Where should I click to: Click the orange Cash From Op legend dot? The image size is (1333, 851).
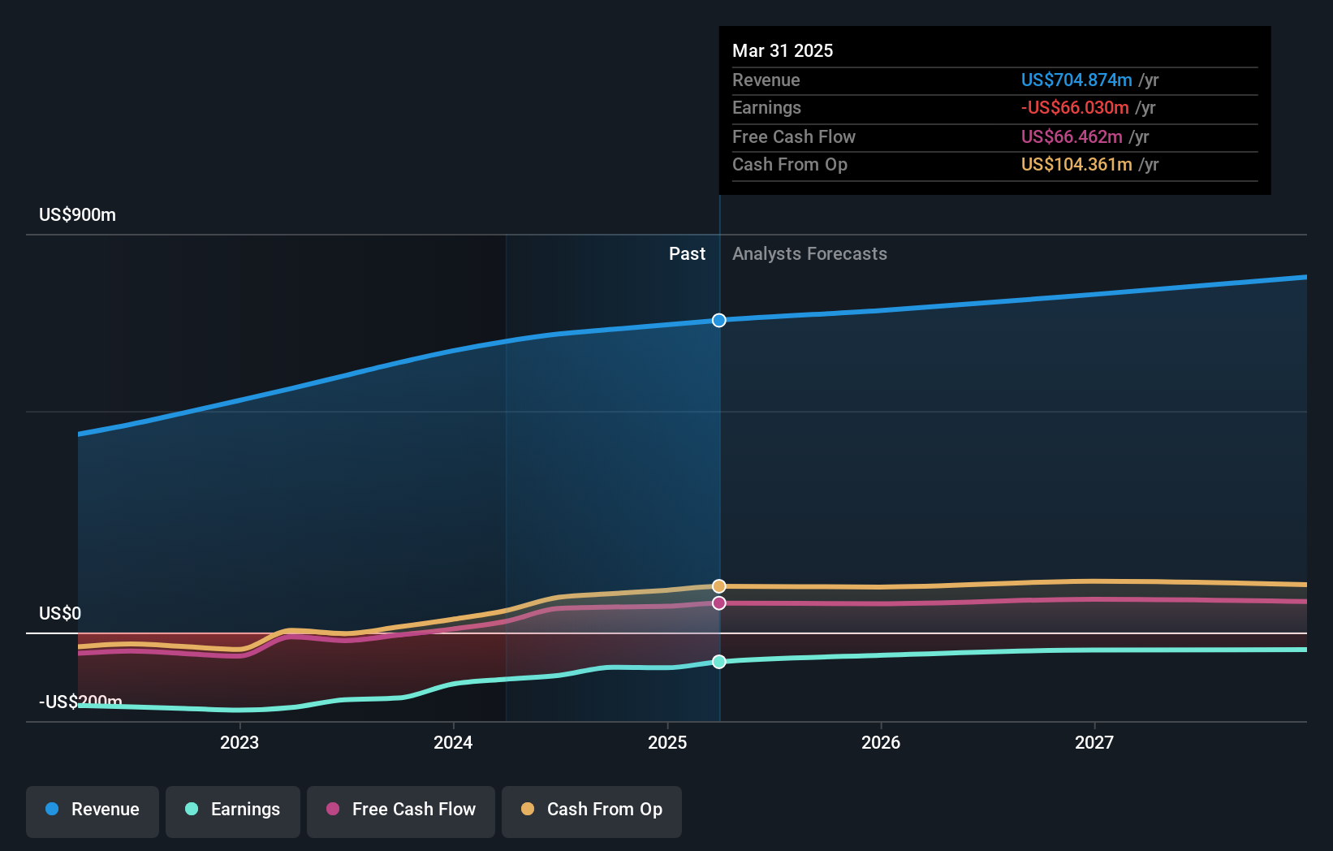pyautogui.click(x=528, y=809)
